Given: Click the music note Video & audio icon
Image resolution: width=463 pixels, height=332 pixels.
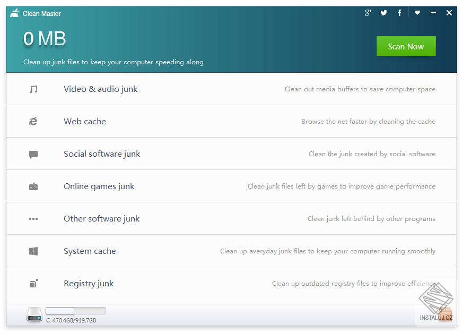Looking at the screenshot, I should pos(33,89).
